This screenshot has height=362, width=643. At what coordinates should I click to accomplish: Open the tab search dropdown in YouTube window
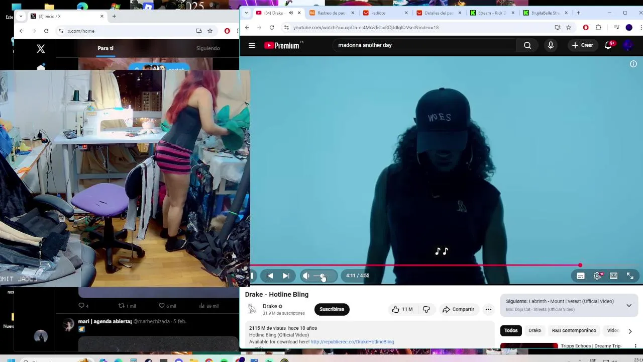[x=246, y=13]
